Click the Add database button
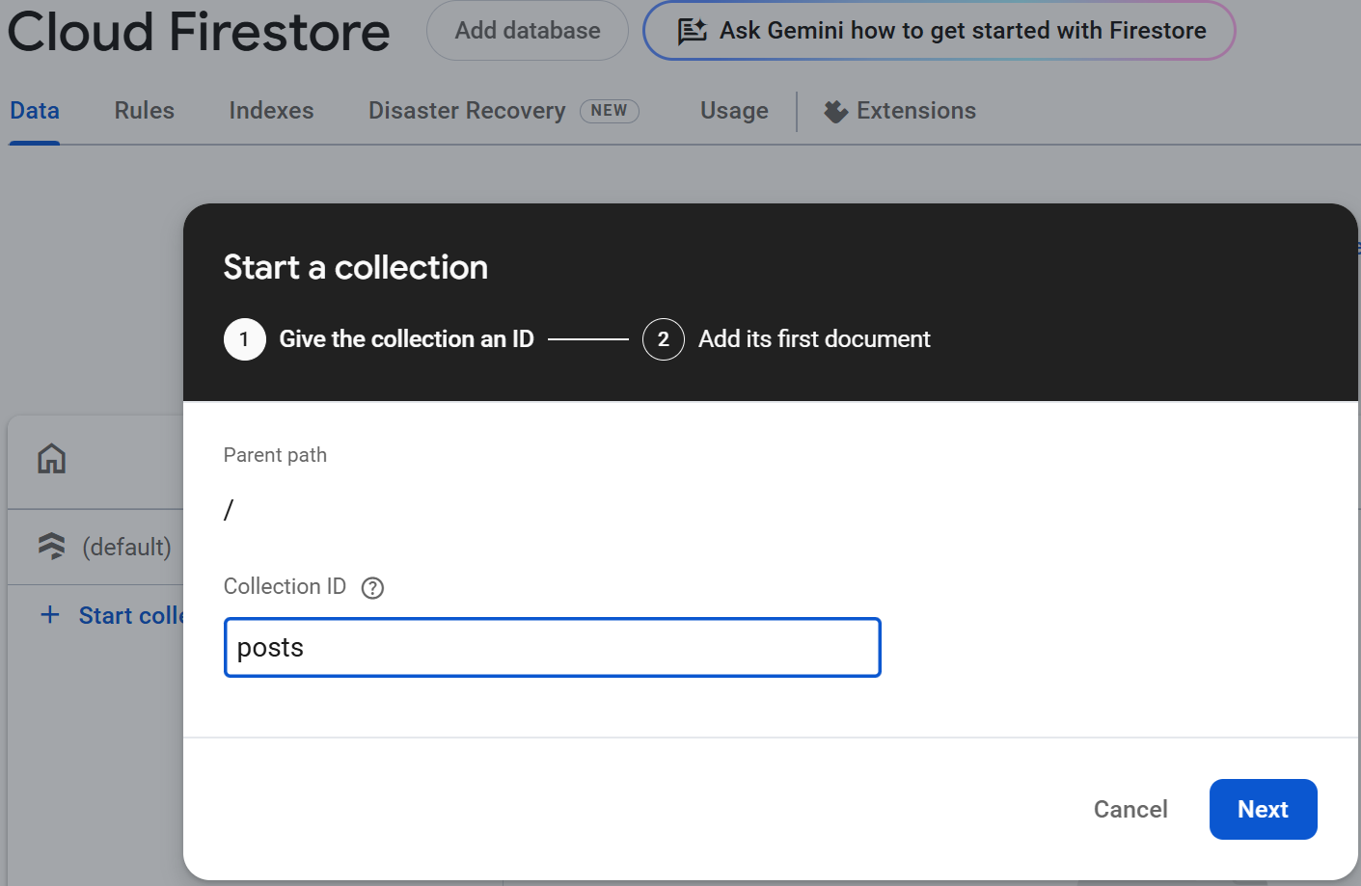 click(x=528, y=31)
